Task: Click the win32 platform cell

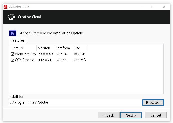Action: 61,60
